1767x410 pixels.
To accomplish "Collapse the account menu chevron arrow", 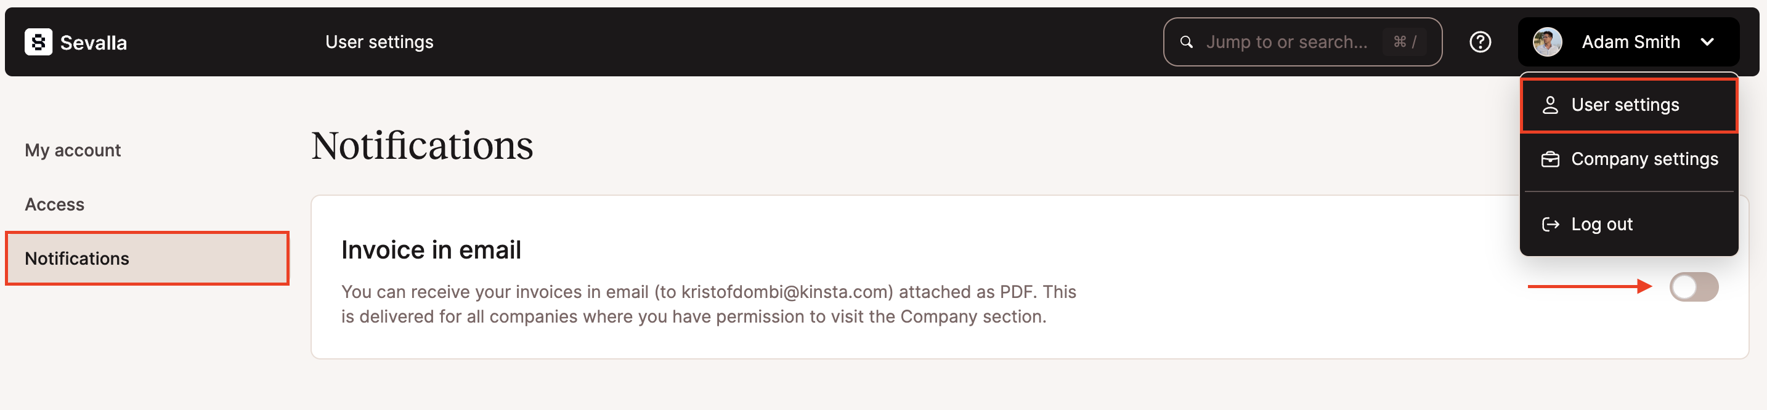I will [1707, 42].
